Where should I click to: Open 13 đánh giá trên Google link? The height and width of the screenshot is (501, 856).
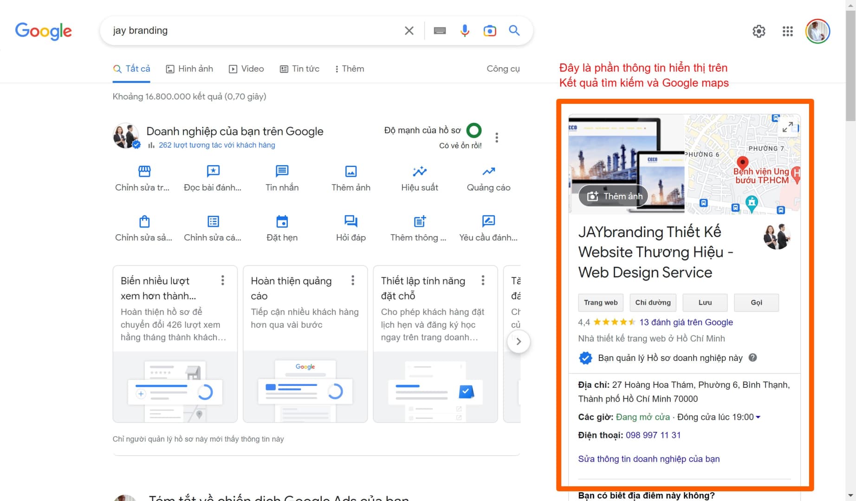686,322
